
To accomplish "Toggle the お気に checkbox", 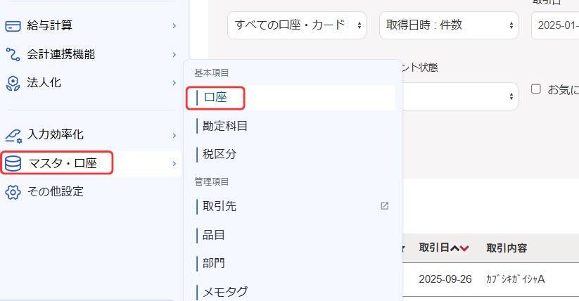I will [535, 89].
